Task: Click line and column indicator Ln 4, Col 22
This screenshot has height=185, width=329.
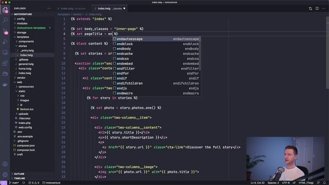Action: (x=258, y=183)
